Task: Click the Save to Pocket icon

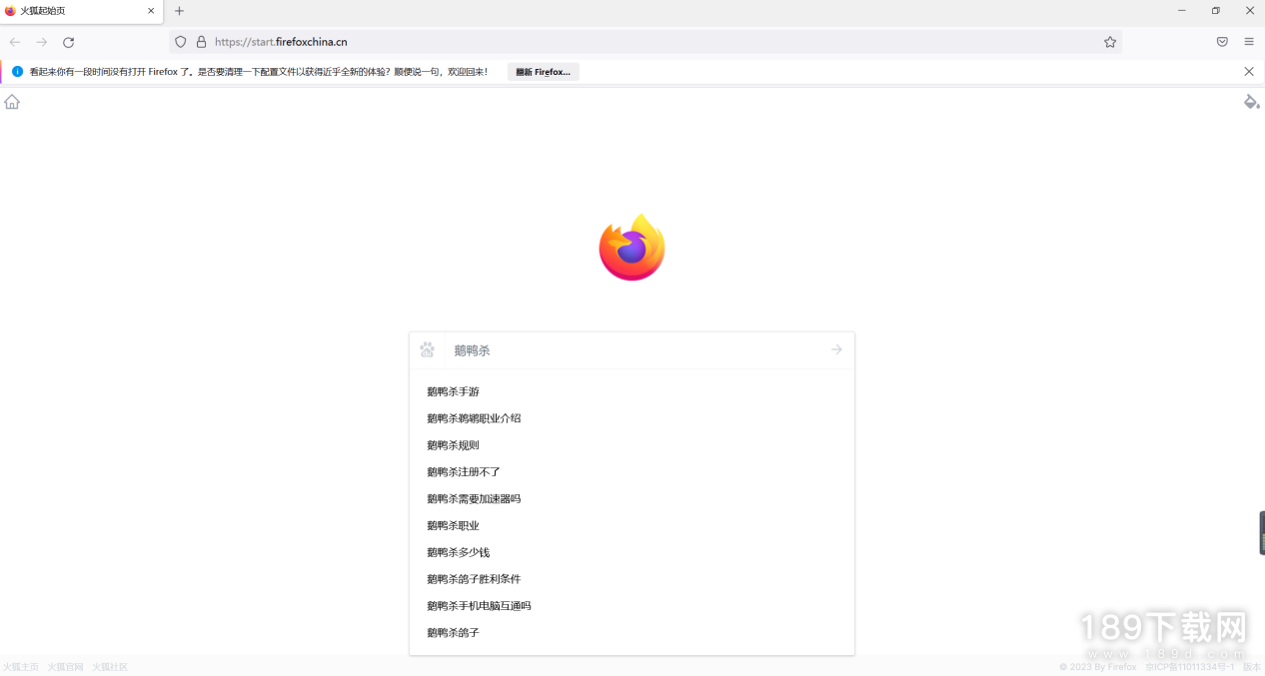Action: (x=1222, y=42)
